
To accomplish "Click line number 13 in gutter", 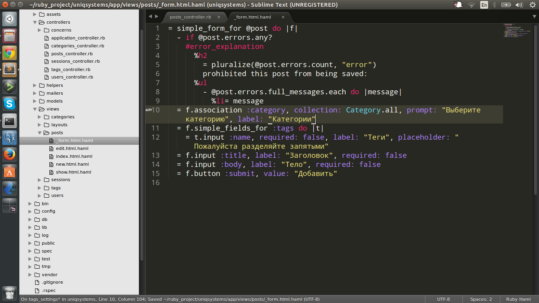I will 155,155.
